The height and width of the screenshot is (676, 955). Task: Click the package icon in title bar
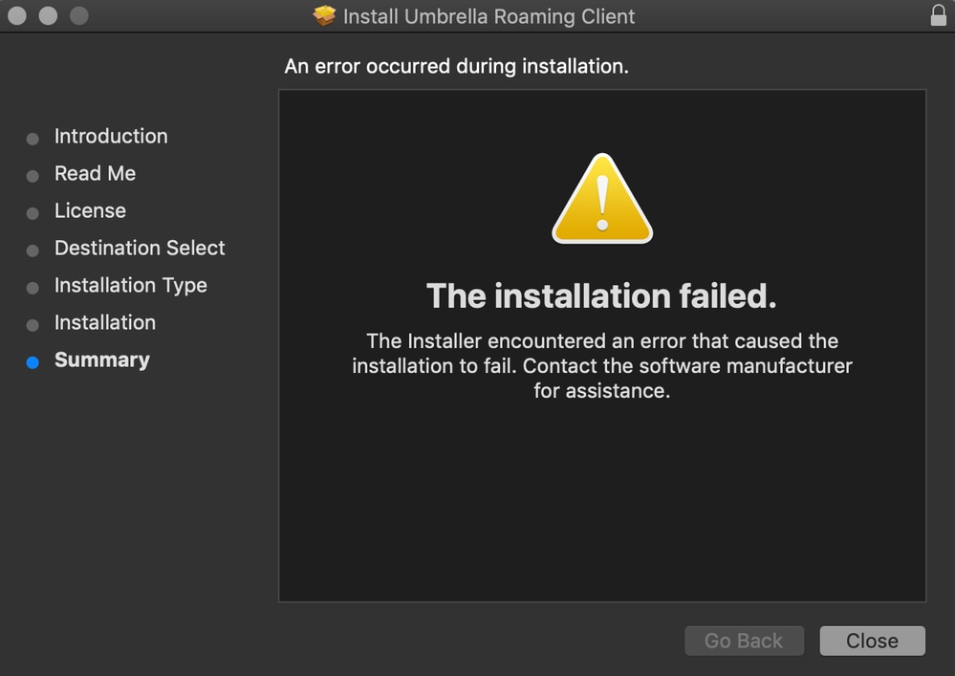tap(325, 16)
